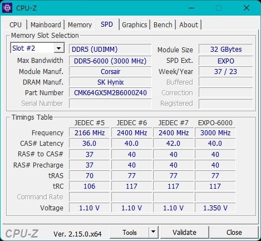Click the Part Number label

44,93
